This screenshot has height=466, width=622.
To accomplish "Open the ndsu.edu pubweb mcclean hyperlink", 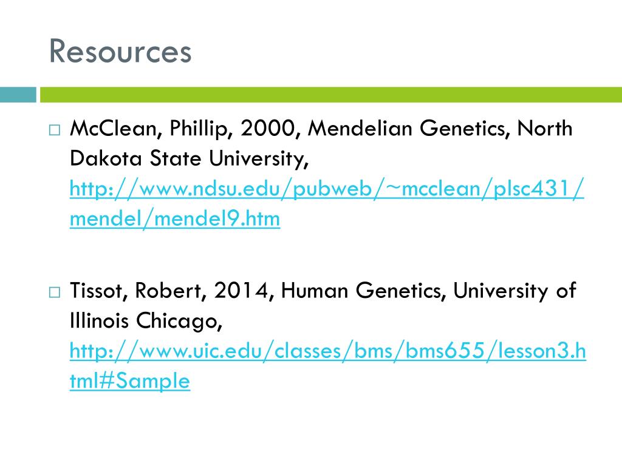I will [327, 189].
